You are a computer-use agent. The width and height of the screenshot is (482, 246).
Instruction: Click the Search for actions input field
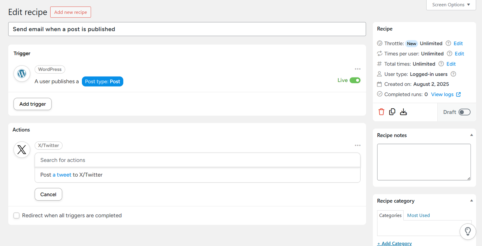click(197, 160)
